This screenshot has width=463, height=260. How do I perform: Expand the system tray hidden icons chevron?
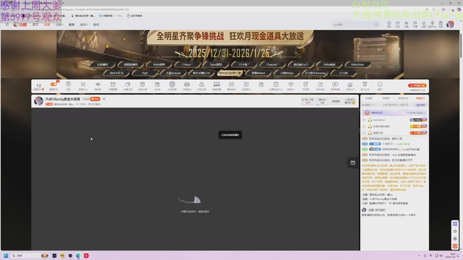pyautogui.click(x=419, y=255)
